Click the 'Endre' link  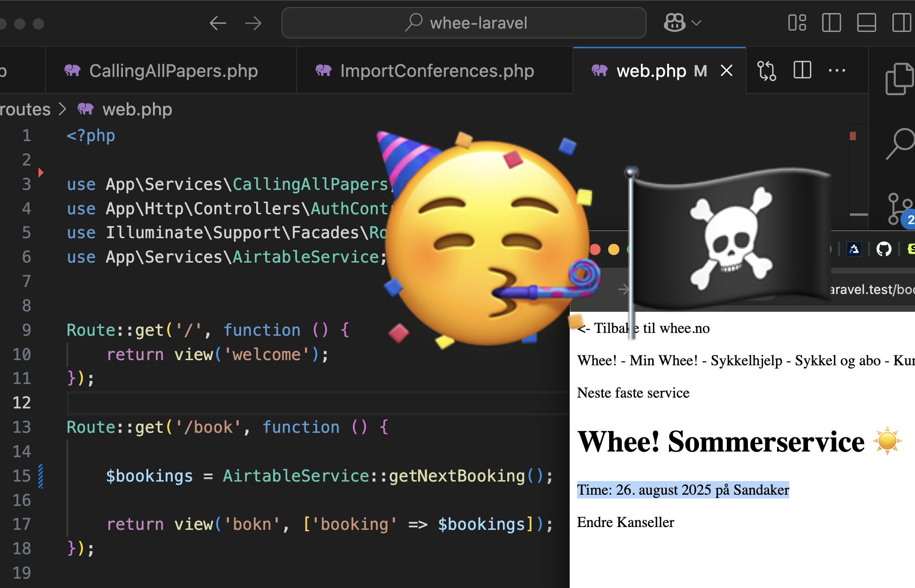click(x=595, y=522)
